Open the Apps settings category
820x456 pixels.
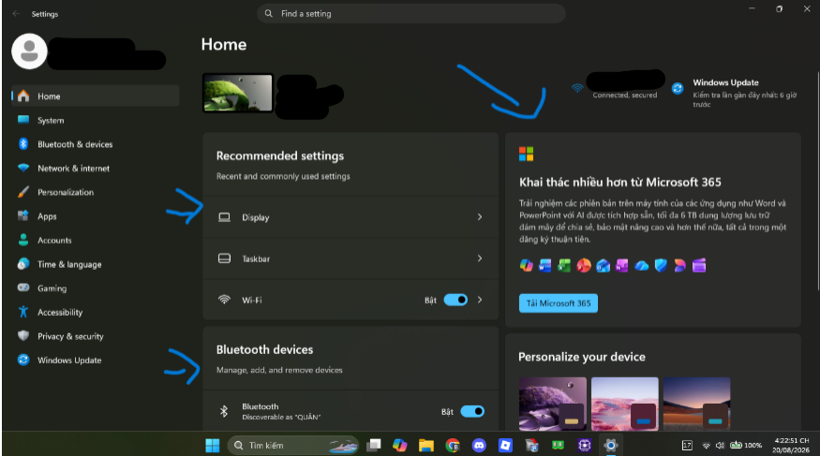(x=96, y=216)
